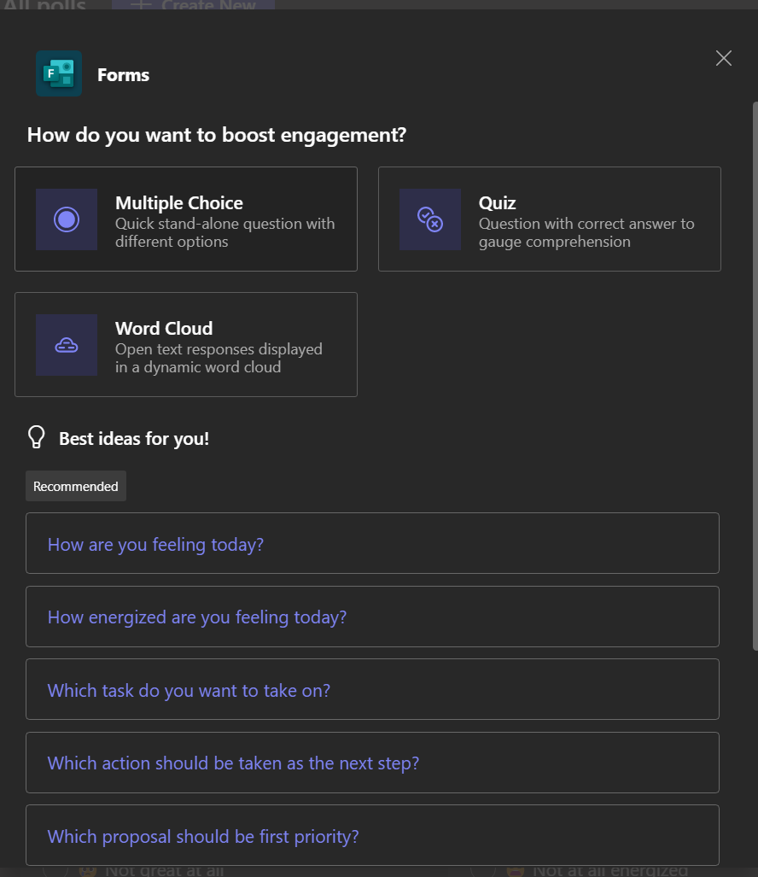The height and width of the screenshot is (877, 758).
Task: Create a Quiz question
Action: pyautogui.click(x=549, y=219)
